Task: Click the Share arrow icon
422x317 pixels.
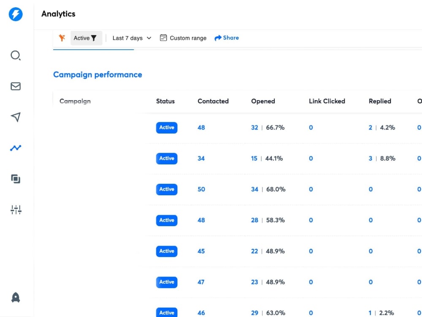Action: point(218,38)
